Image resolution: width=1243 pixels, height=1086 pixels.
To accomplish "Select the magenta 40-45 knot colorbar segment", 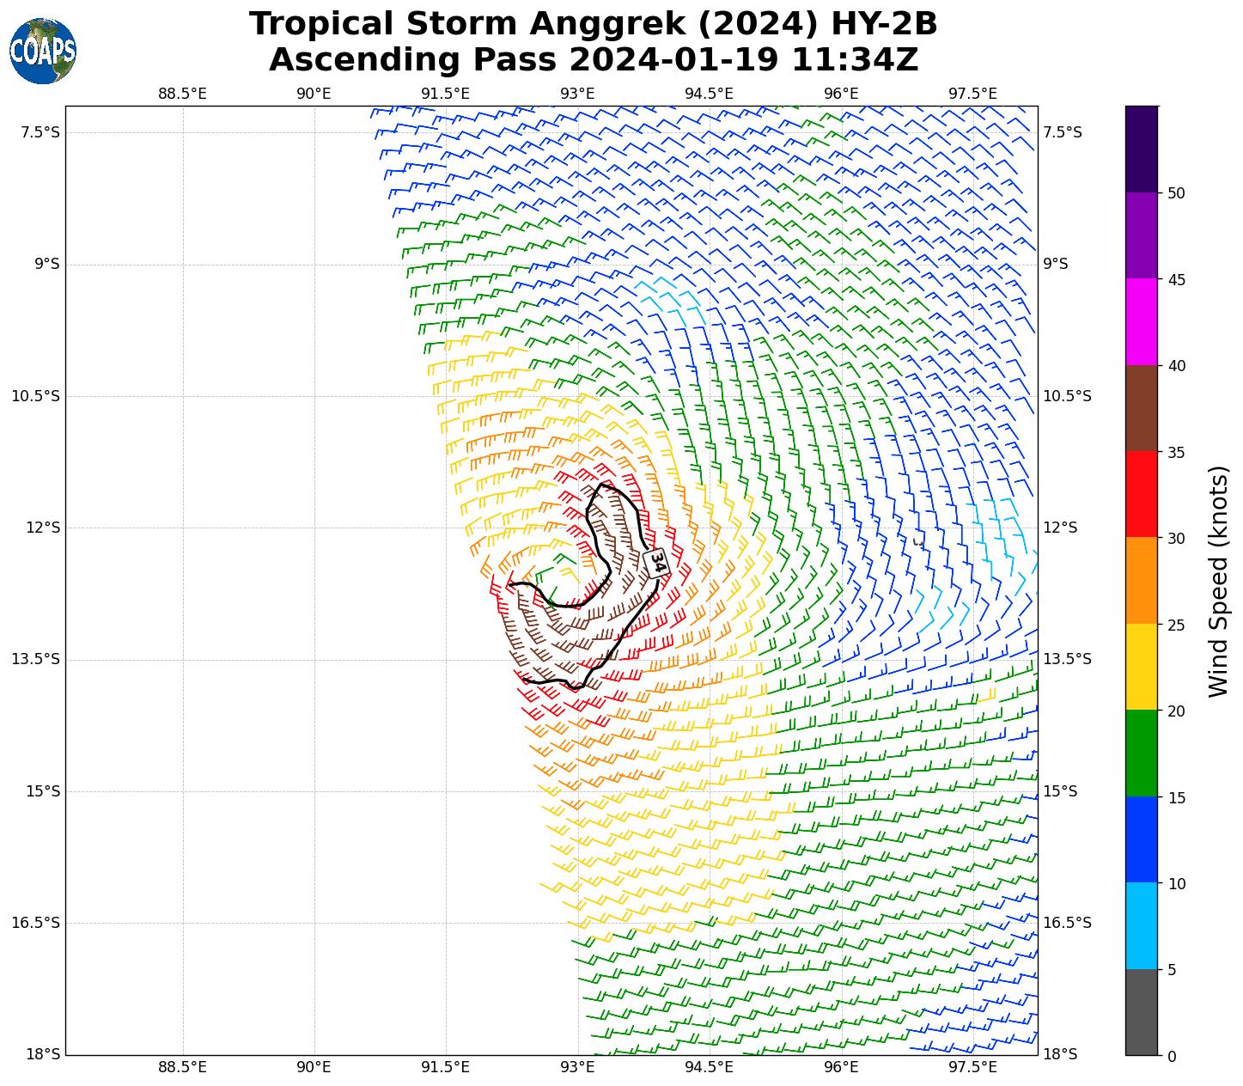I will tap(1142, 322).
